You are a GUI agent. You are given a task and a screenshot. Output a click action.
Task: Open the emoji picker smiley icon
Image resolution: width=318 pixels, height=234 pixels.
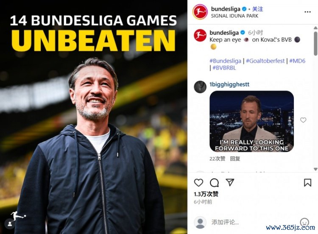tap(304, 222)
